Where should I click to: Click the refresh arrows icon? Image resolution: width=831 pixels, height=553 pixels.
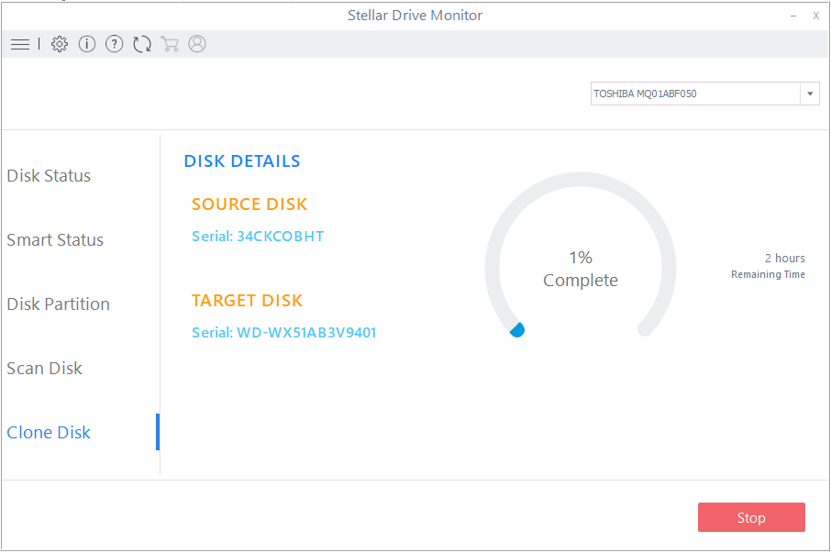coord(142,44)
